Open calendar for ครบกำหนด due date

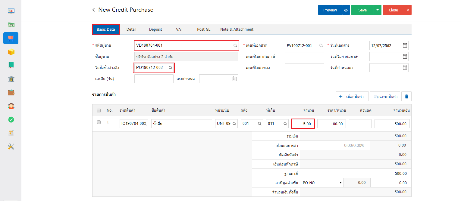pyautogui.click(x=235, y=79)
